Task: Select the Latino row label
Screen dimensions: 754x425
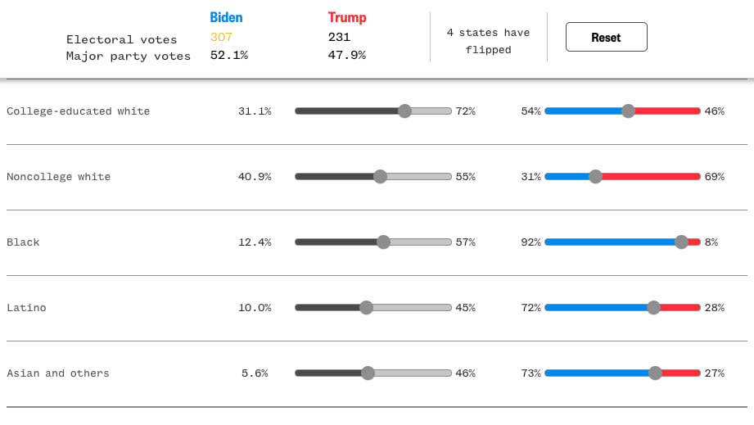Action: click(x=26, y=308)
